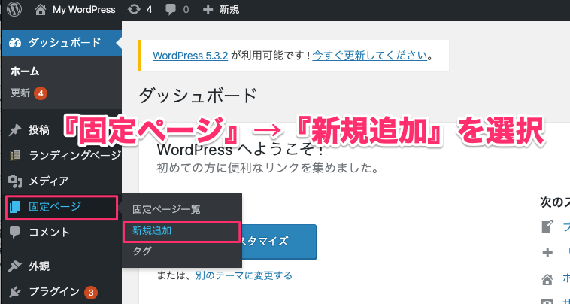Open ダッシュボード in the sidebar
This screenshot has width=570, height=304.
pos(64,42)
